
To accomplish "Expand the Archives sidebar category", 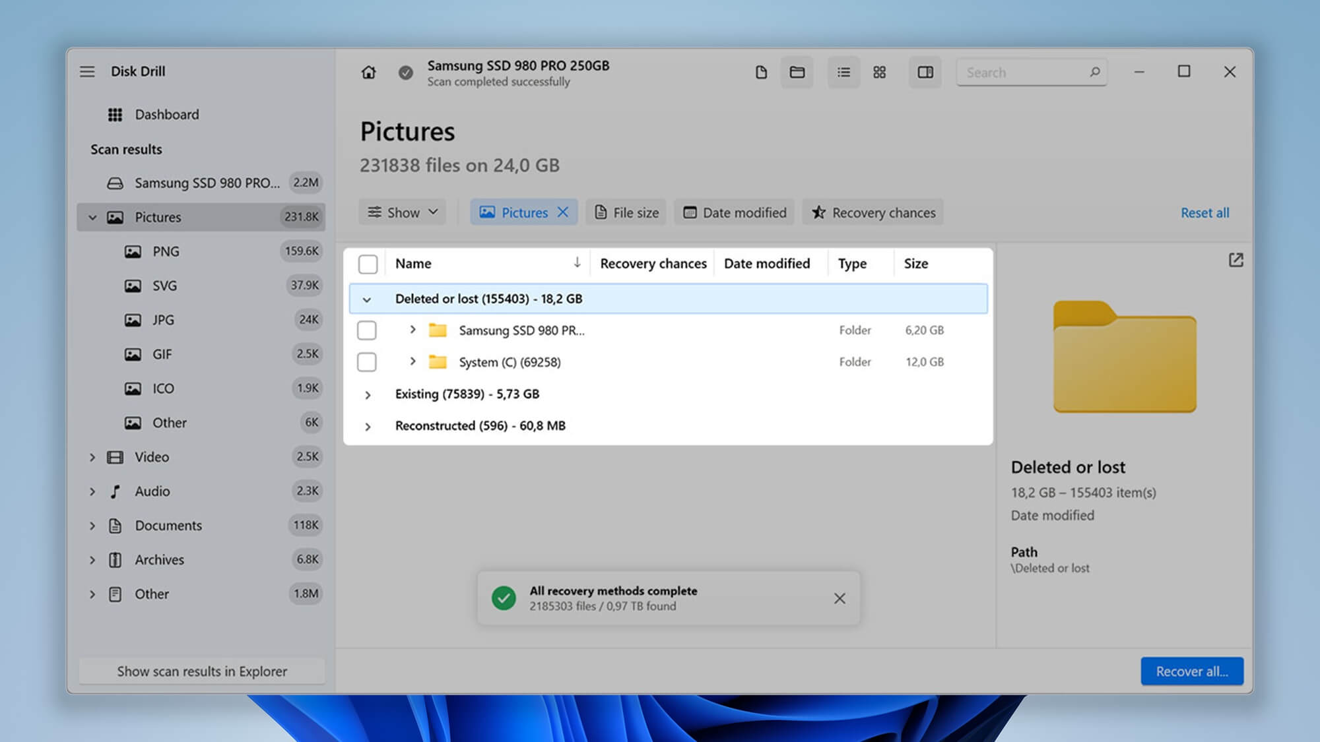I will pyautogui.click(x=92, y=560).
